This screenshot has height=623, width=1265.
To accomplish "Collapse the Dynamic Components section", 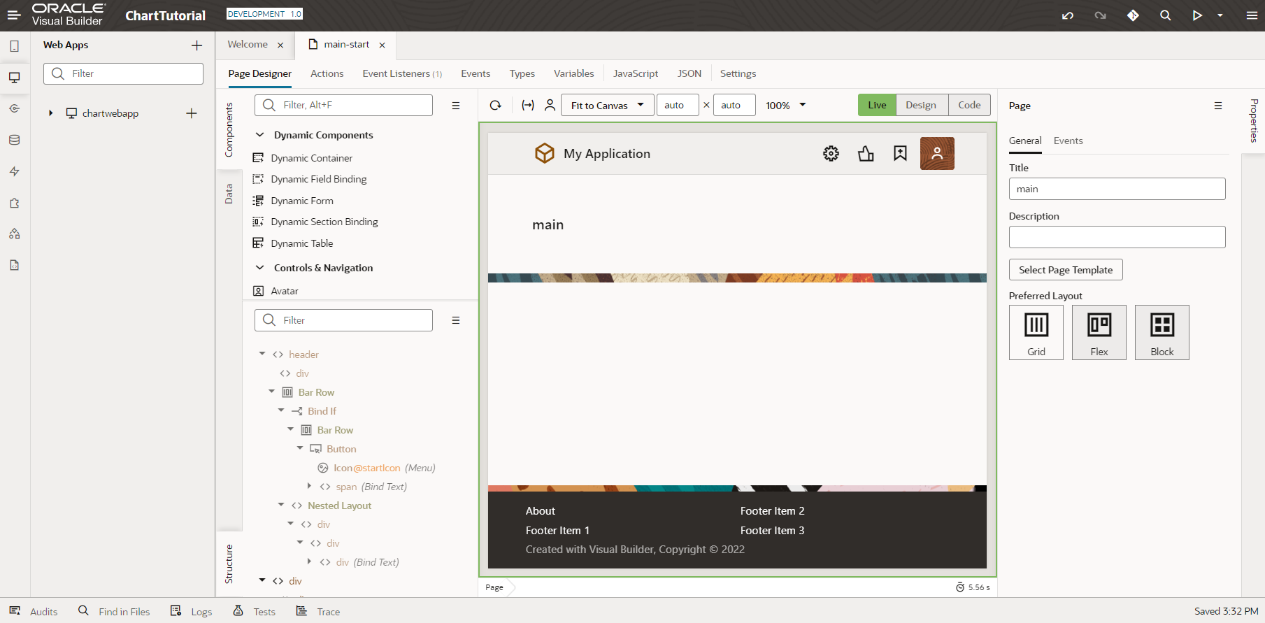I will [x=260, y=135].
